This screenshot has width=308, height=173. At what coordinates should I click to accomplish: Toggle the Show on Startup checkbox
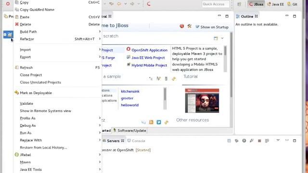point(197,27)
